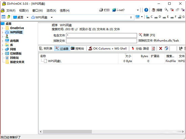Click OK-Columns + MS-Shell button
Viewport: 186px width, 140px height.
click(108, 49)
